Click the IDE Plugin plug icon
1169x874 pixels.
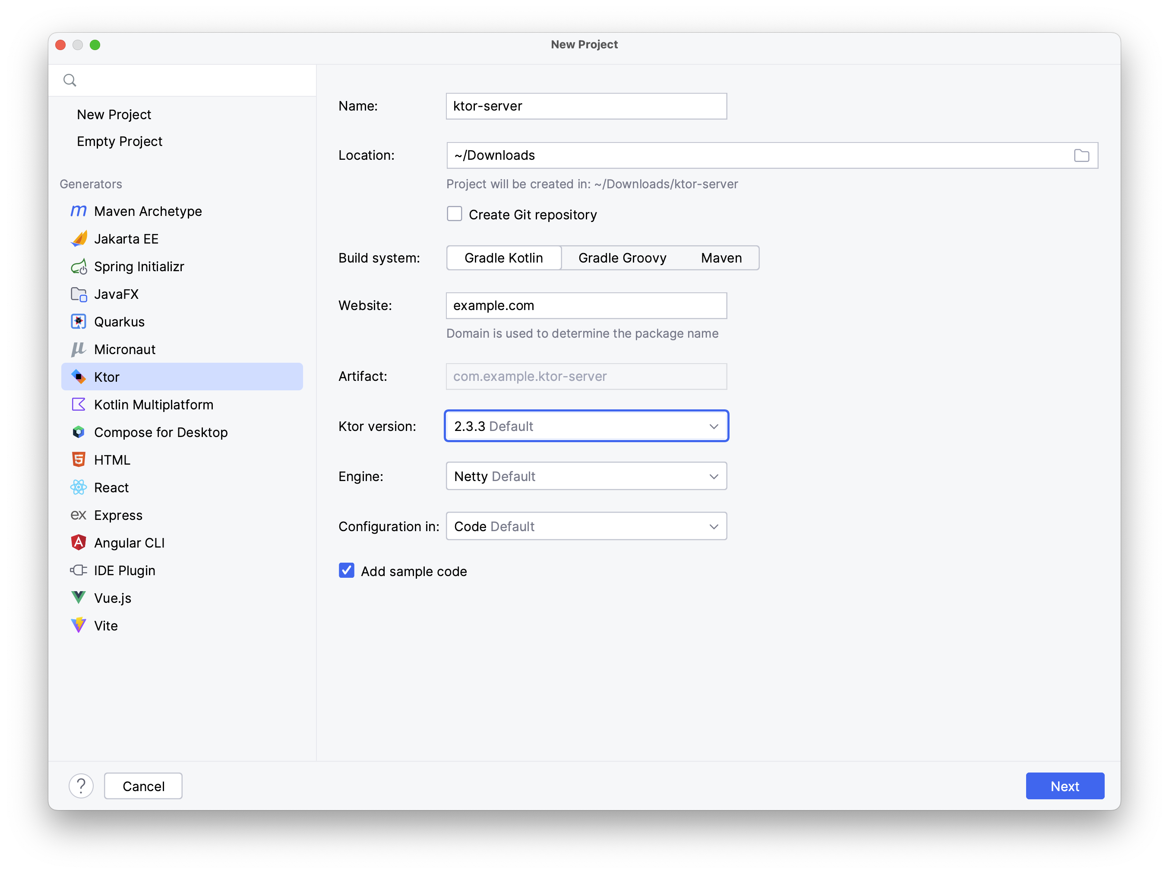[x=78, y=570]
